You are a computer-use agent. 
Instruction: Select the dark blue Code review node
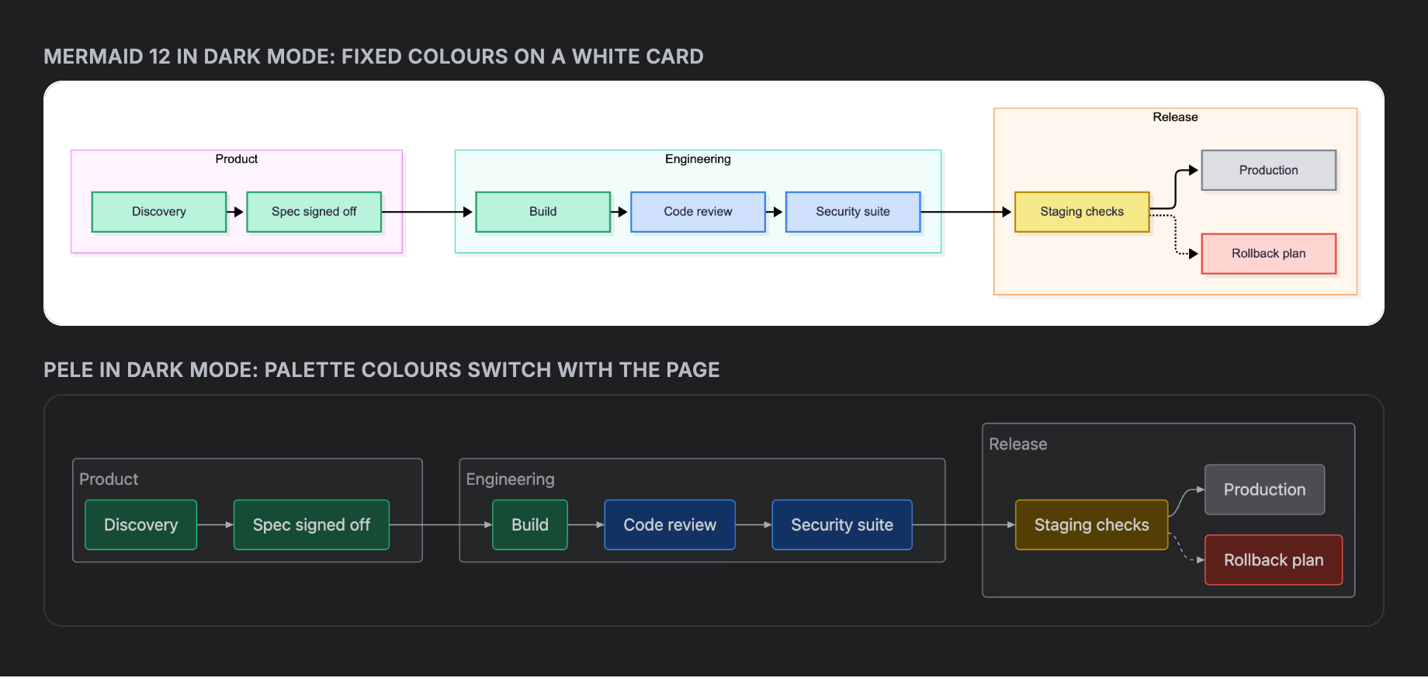click(x=670, y=525)
